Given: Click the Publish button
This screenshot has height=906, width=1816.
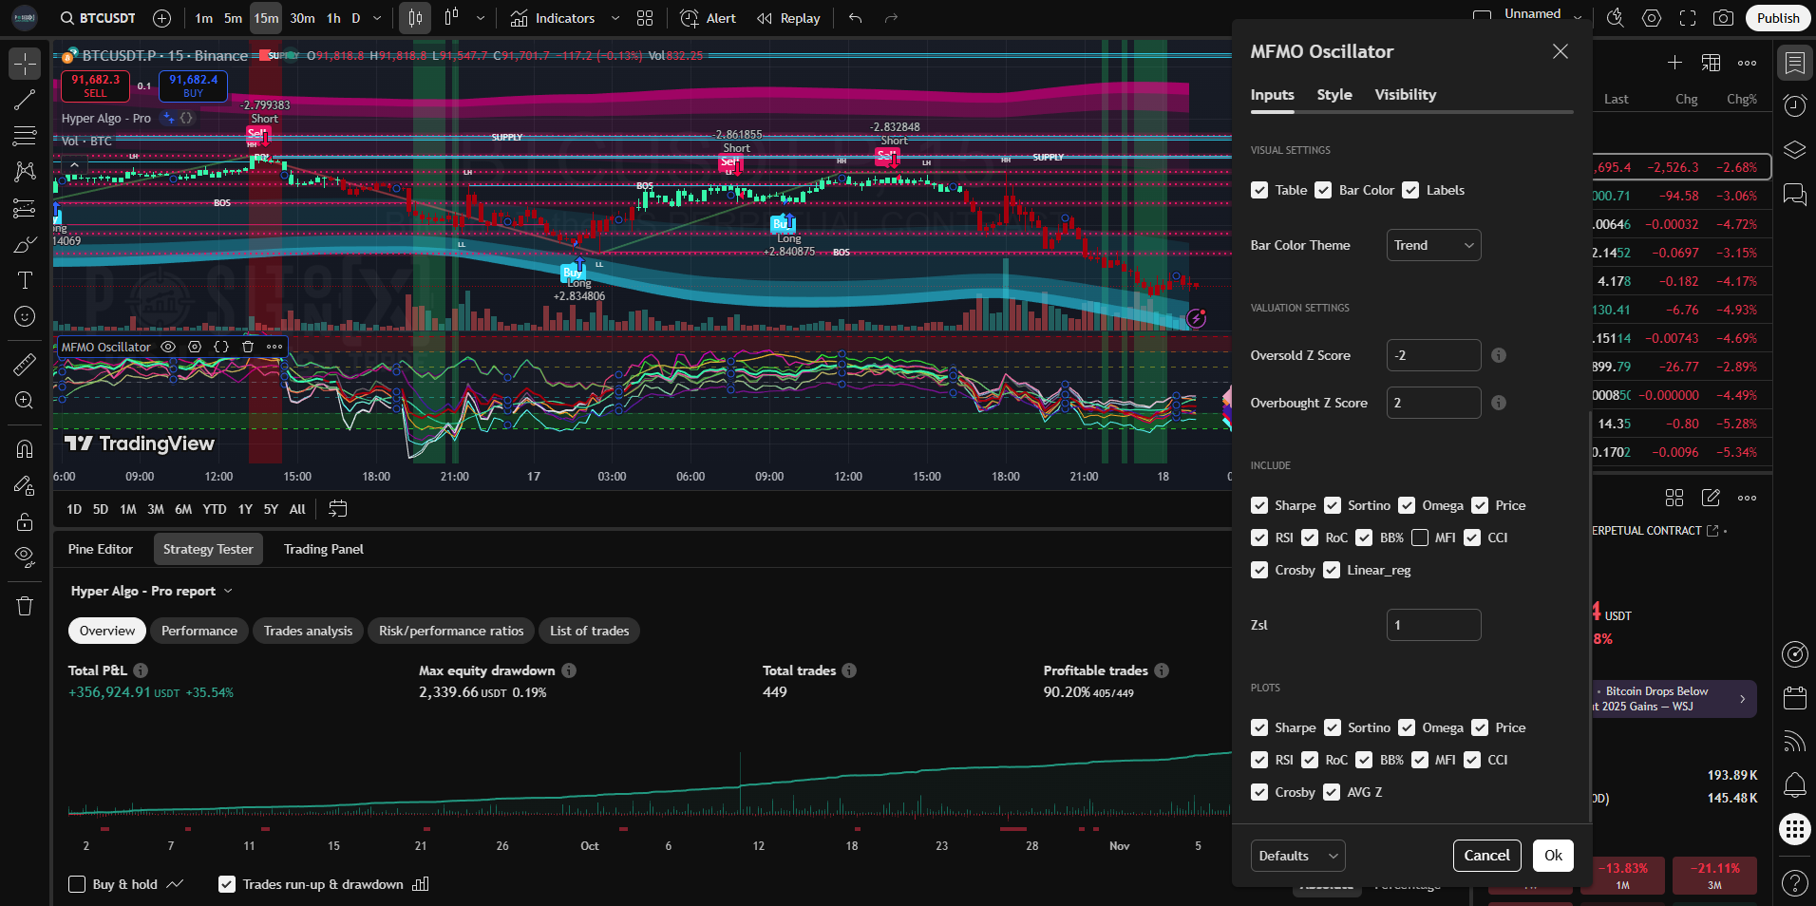Looking at the screenshot, I should click(1777, 18).
